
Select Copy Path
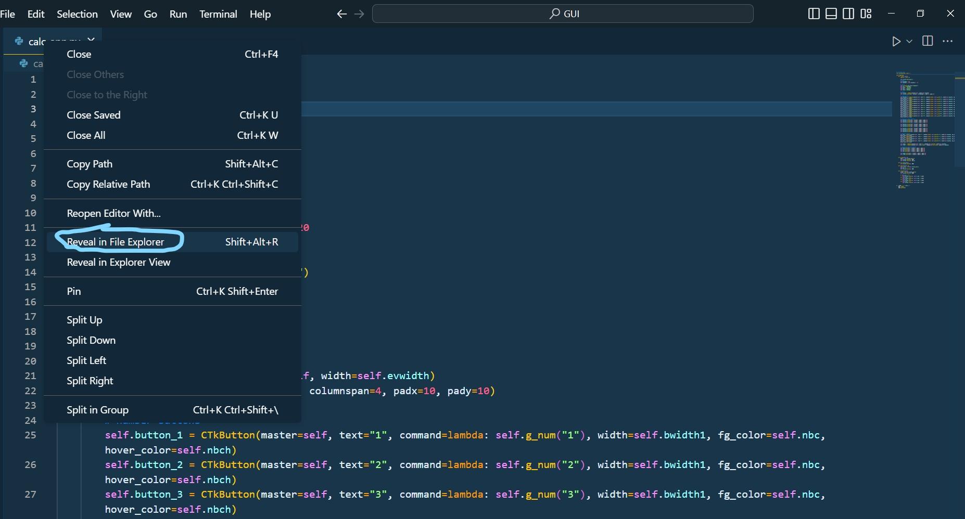pos(90,164)
